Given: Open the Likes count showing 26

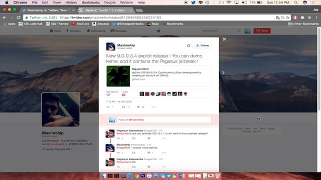Looking at the screenshot, I should coord(124,93).
